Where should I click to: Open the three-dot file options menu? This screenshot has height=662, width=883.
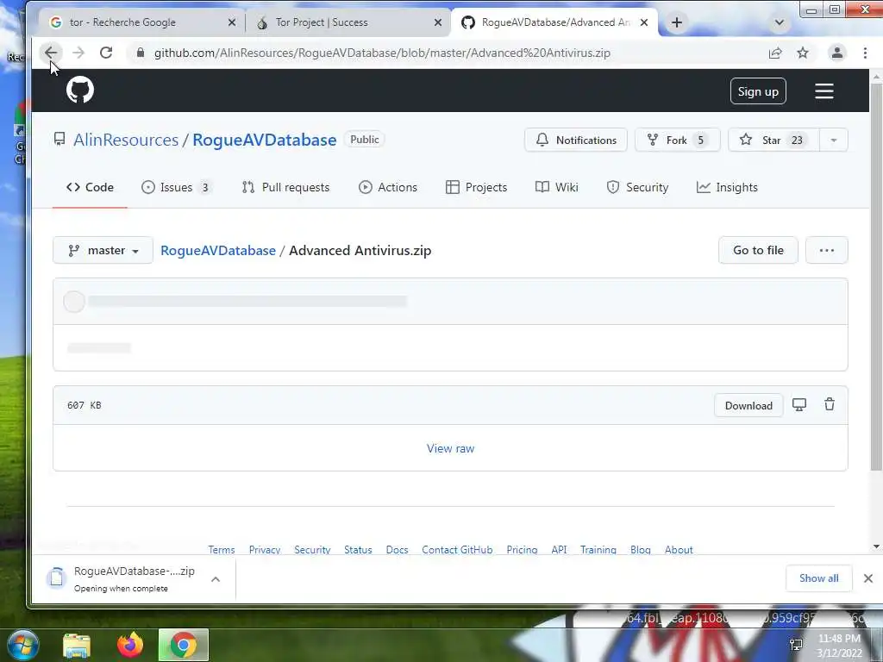[x=827, y=251]
